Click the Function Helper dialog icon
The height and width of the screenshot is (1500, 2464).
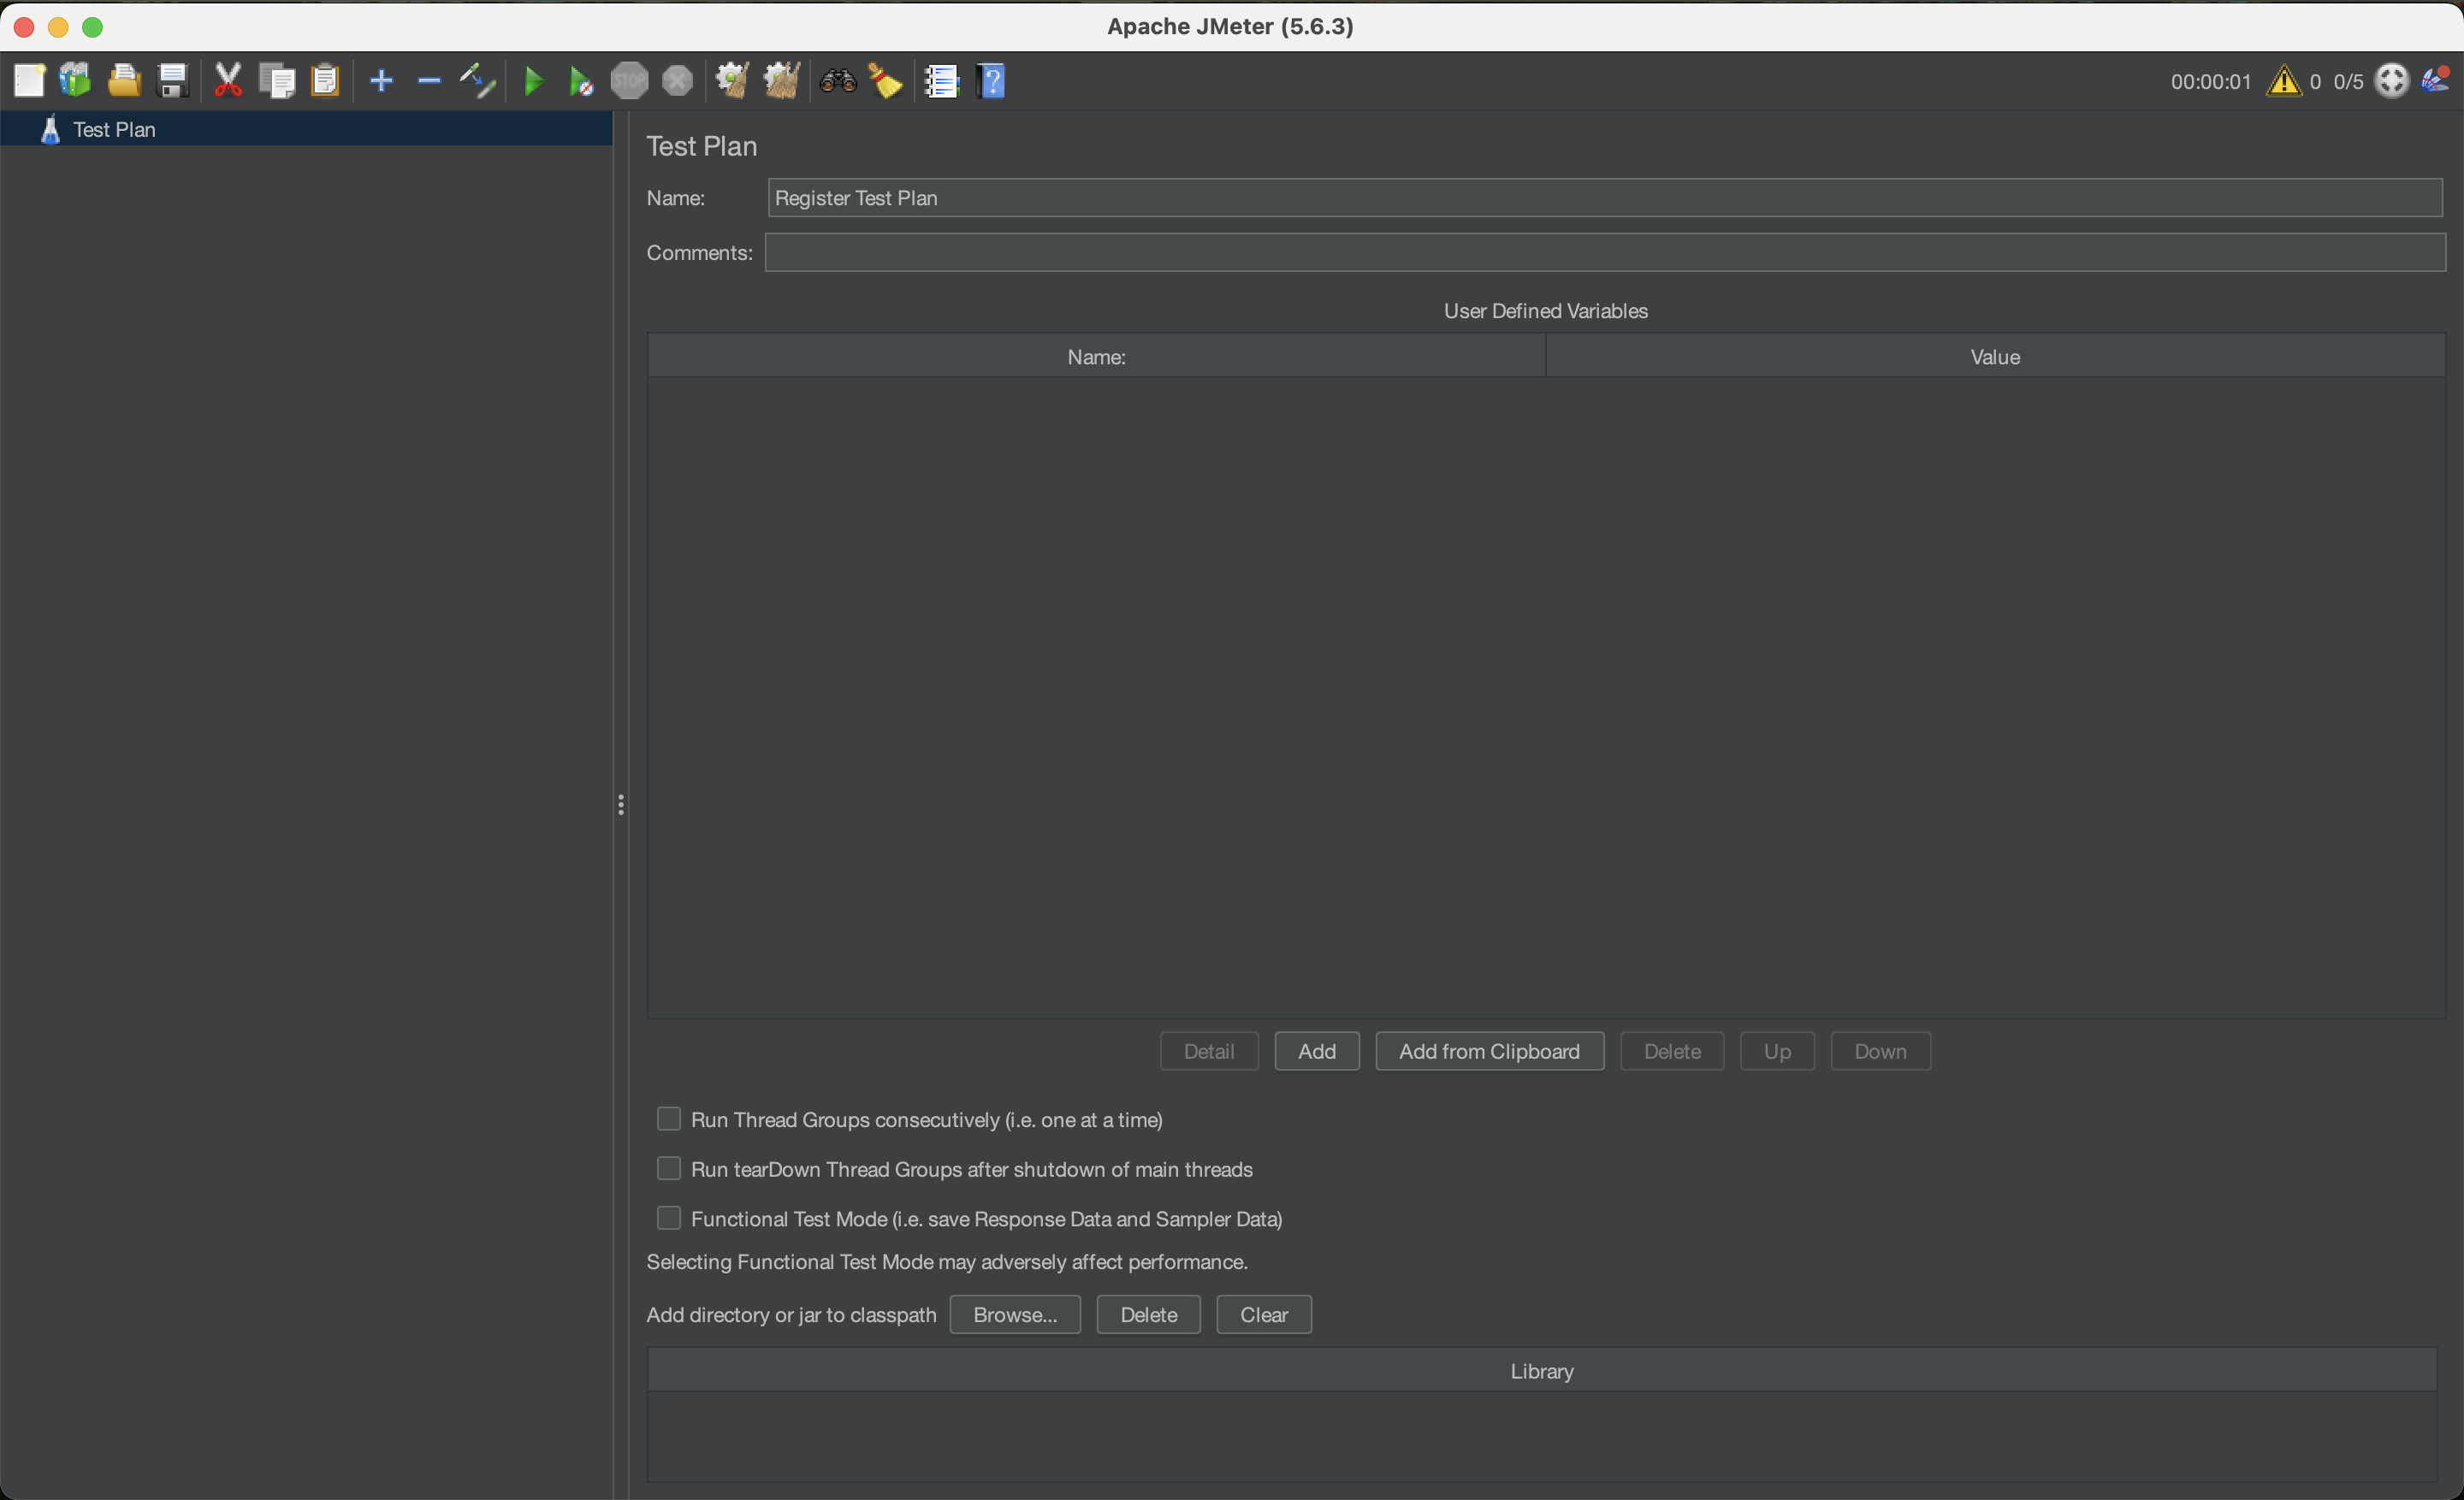coord(941,81)
